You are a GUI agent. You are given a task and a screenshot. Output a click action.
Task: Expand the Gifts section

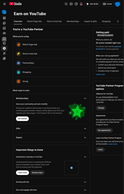coord(51,128)
